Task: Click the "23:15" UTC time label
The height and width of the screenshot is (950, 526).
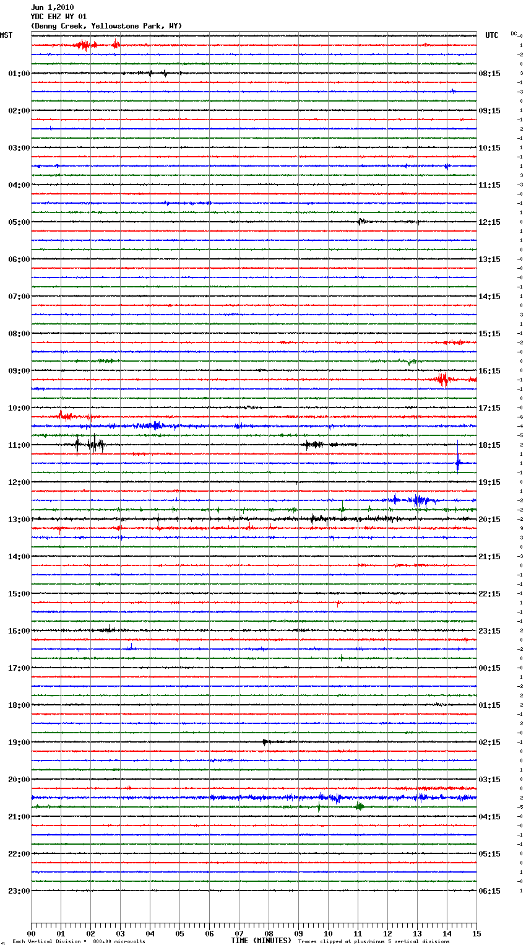Action: [x=489, y=631]
